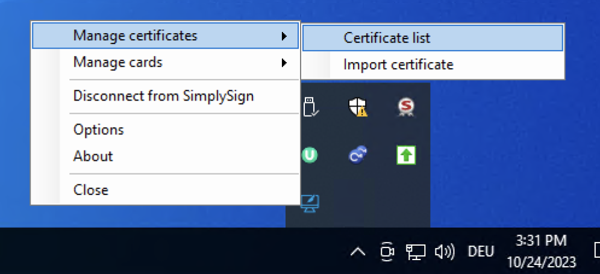The image size is (600, 274).
Task: Click the Manage cards submenu arrow
Action: click(x=284, y=63)
